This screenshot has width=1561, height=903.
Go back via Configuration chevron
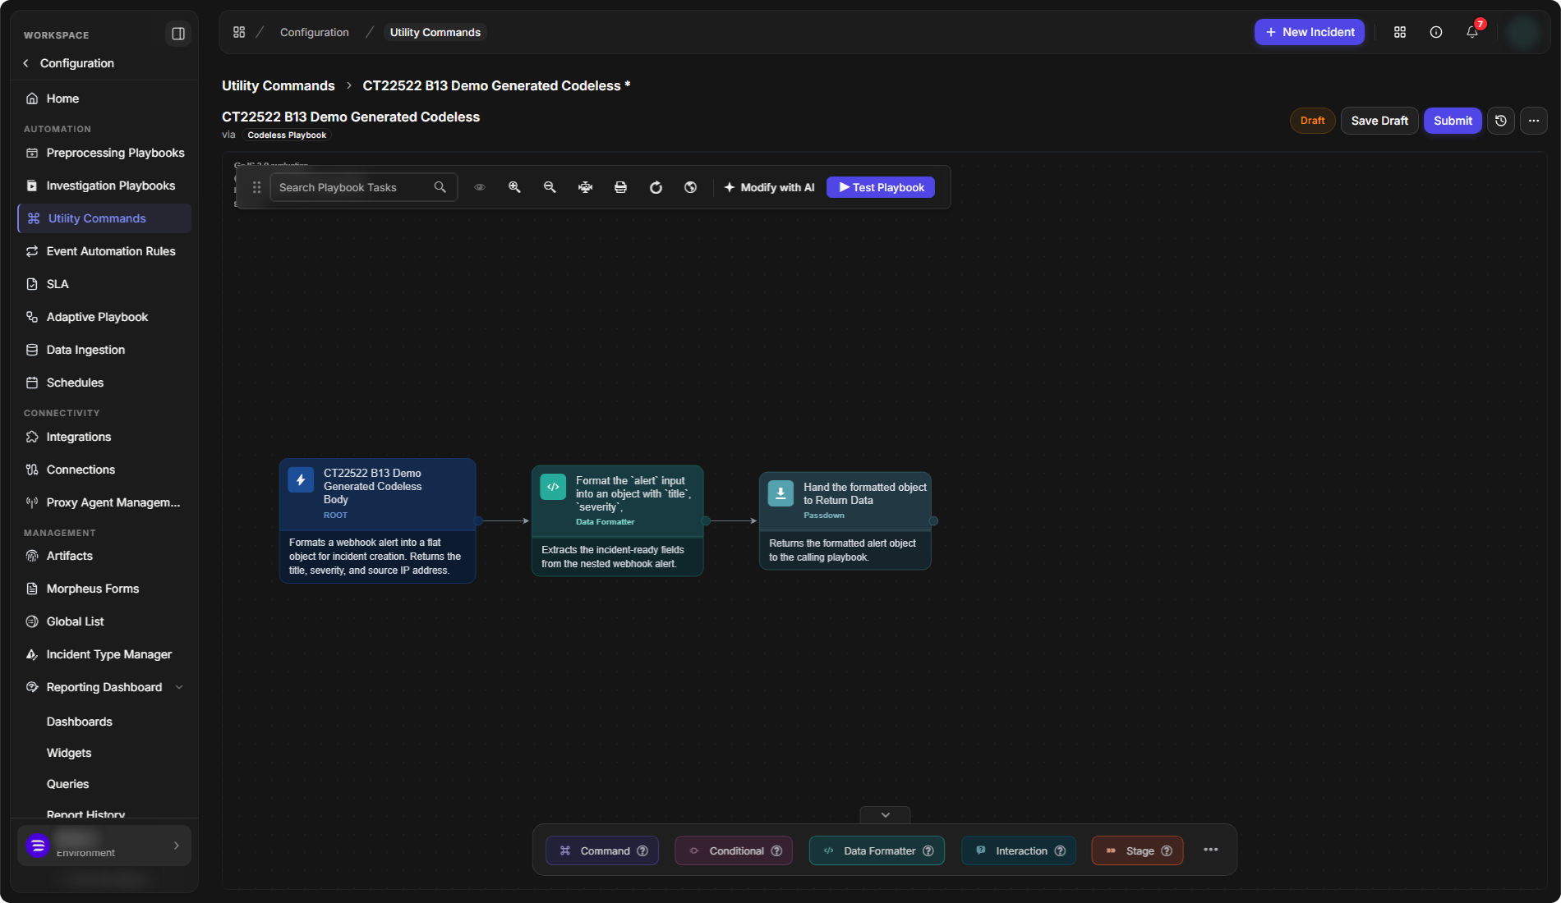[25, 63]
